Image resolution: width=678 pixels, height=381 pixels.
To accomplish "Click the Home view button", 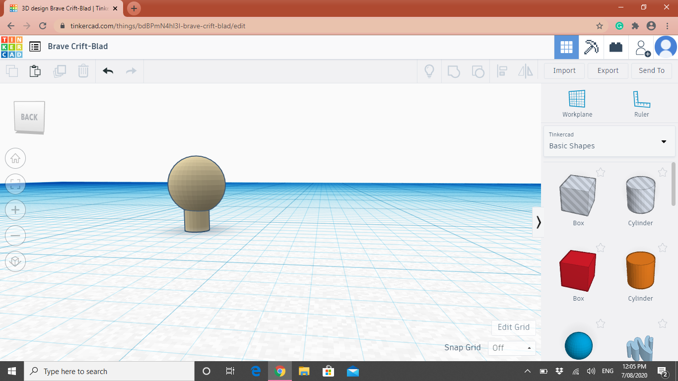I will click(15, 158).
